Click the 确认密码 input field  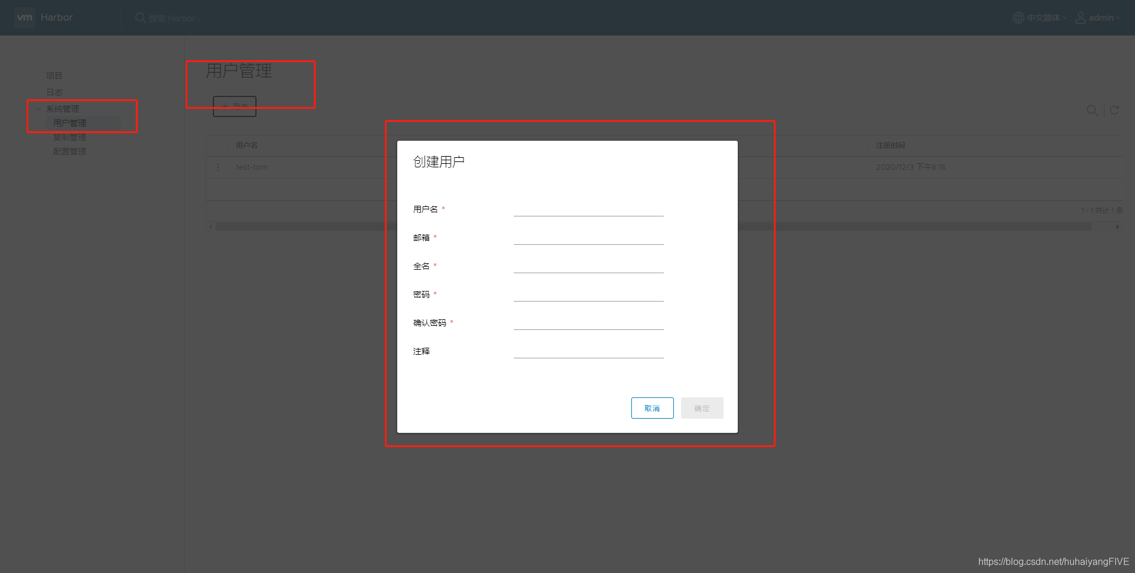point(588,323)
